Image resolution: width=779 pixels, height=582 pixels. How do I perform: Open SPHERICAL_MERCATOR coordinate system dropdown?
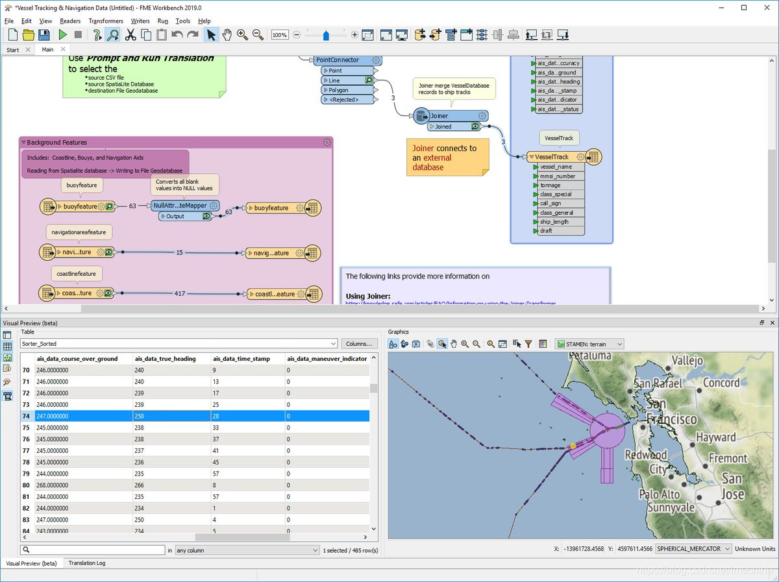pos(694,549)
